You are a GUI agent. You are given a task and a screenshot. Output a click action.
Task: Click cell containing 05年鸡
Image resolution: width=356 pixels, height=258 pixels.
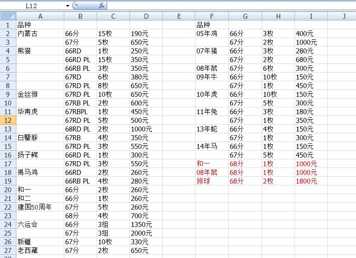[x=207, y=33]
